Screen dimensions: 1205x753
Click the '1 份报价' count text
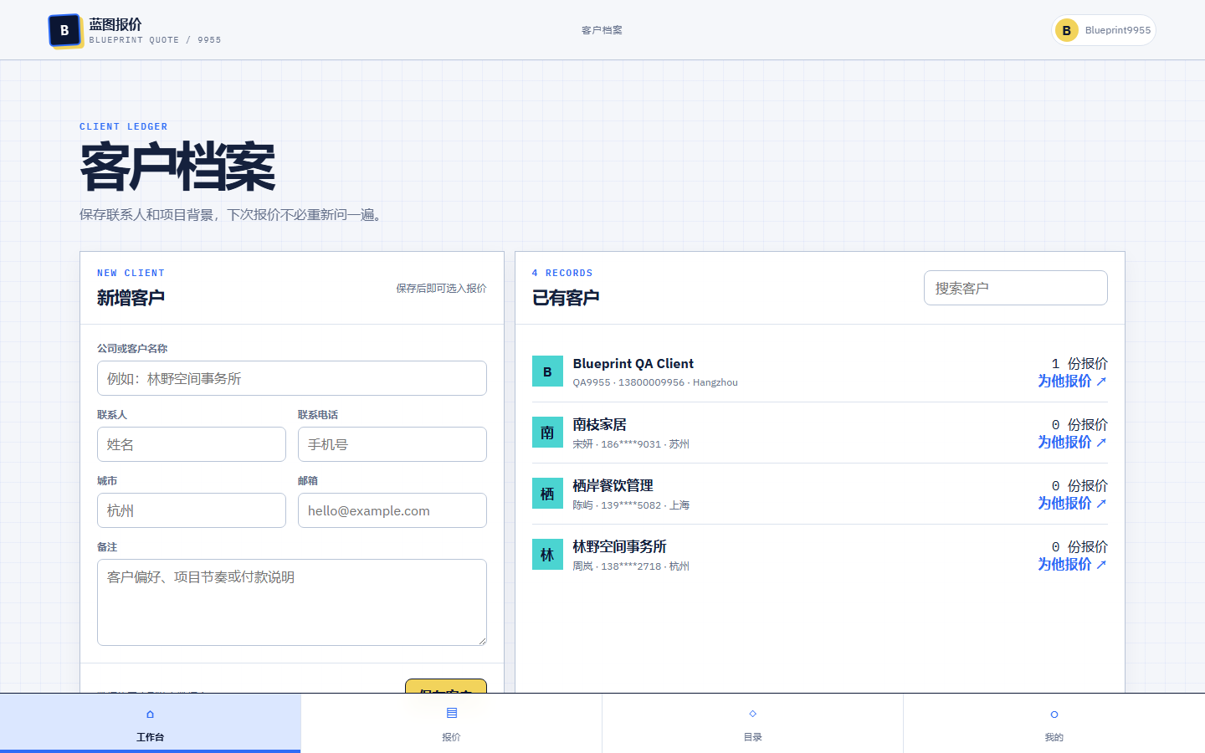(1079, 364)
